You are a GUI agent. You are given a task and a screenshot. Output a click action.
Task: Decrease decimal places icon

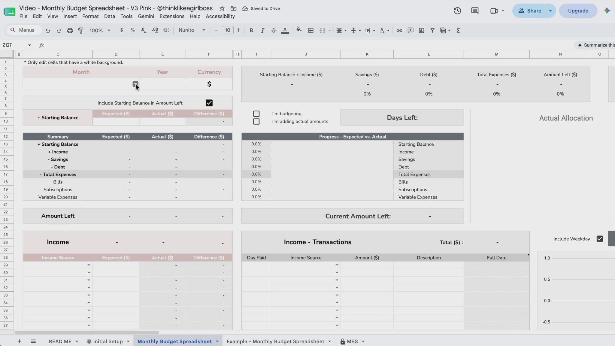click(x=144, y=30)
